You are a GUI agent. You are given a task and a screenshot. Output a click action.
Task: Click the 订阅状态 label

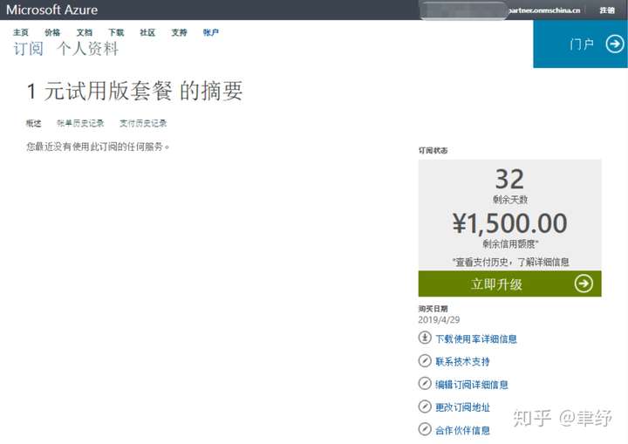(x=433, y=151)
